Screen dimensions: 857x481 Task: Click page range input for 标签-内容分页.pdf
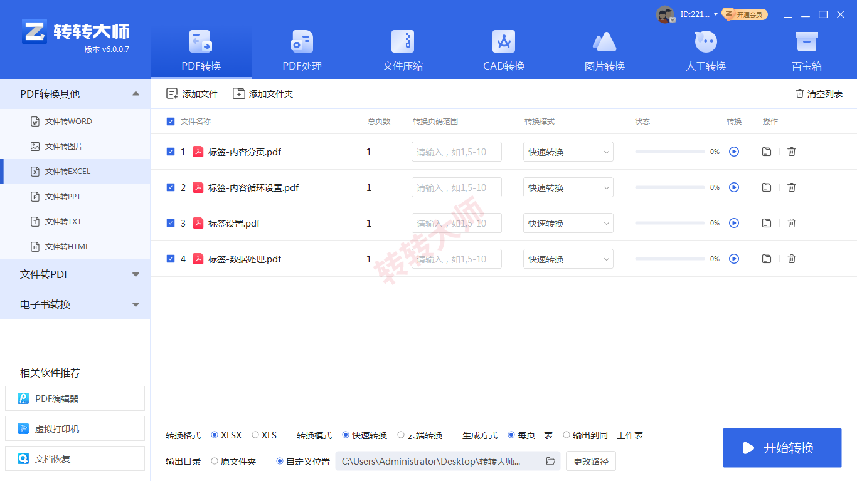click(x=457, y=152)
